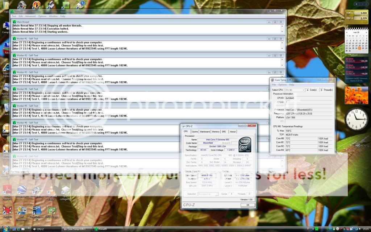Click the Worker #4 Self-Test window icon

tap(14, 89)
